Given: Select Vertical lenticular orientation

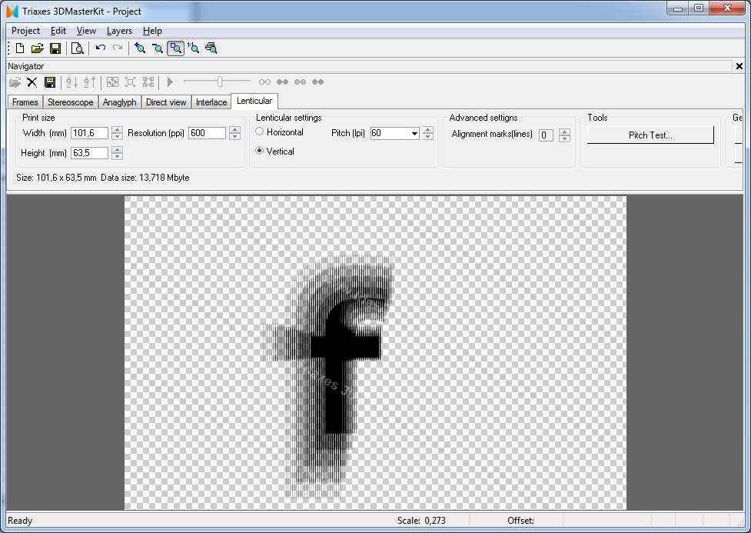Looking at the screenshot, I should (x=275, y=151).
